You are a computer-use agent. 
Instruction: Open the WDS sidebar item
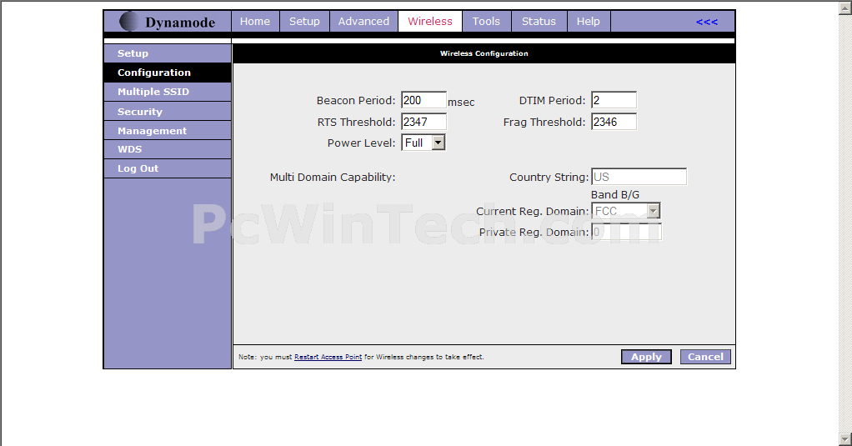tap(168, 149)
